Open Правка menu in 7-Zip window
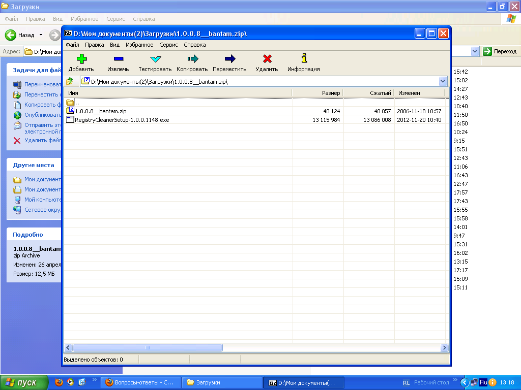 (x=94, y=45)
